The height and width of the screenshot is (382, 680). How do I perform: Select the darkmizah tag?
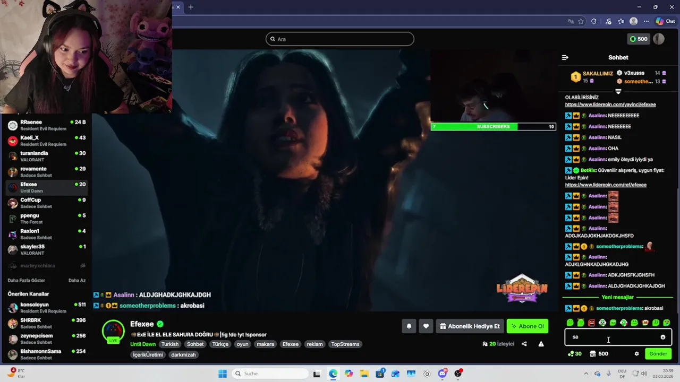(183, 355)
